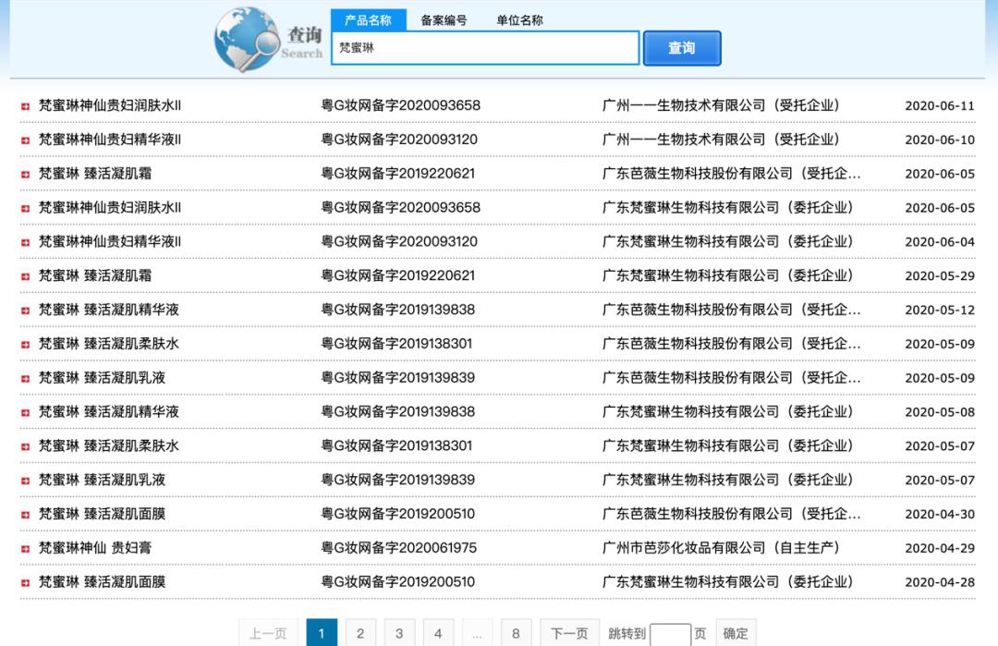Go to page 2 of results
Viewport: 998px width, 646px height.
pos(360,633)
